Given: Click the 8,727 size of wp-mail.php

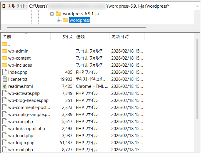Looking at the screenshot, I should 67,150.
